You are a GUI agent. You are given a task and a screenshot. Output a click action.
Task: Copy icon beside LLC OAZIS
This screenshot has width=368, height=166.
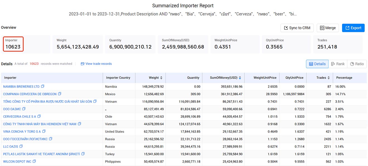coord(21,146)
